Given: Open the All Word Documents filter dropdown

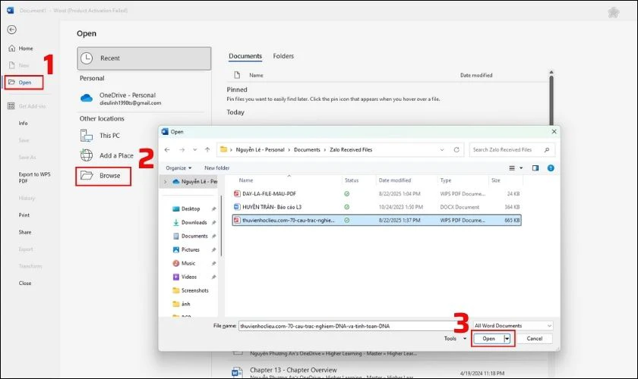Looking at the screenshot, I should (x=513, y=326).
